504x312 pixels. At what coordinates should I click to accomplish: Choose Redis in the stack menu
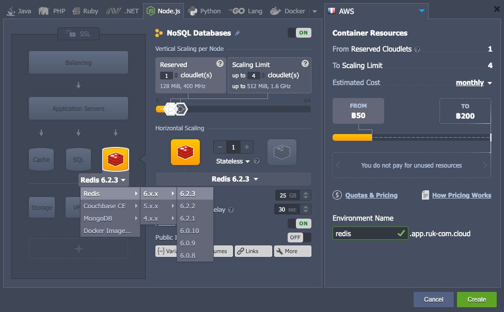click(111, 193)
